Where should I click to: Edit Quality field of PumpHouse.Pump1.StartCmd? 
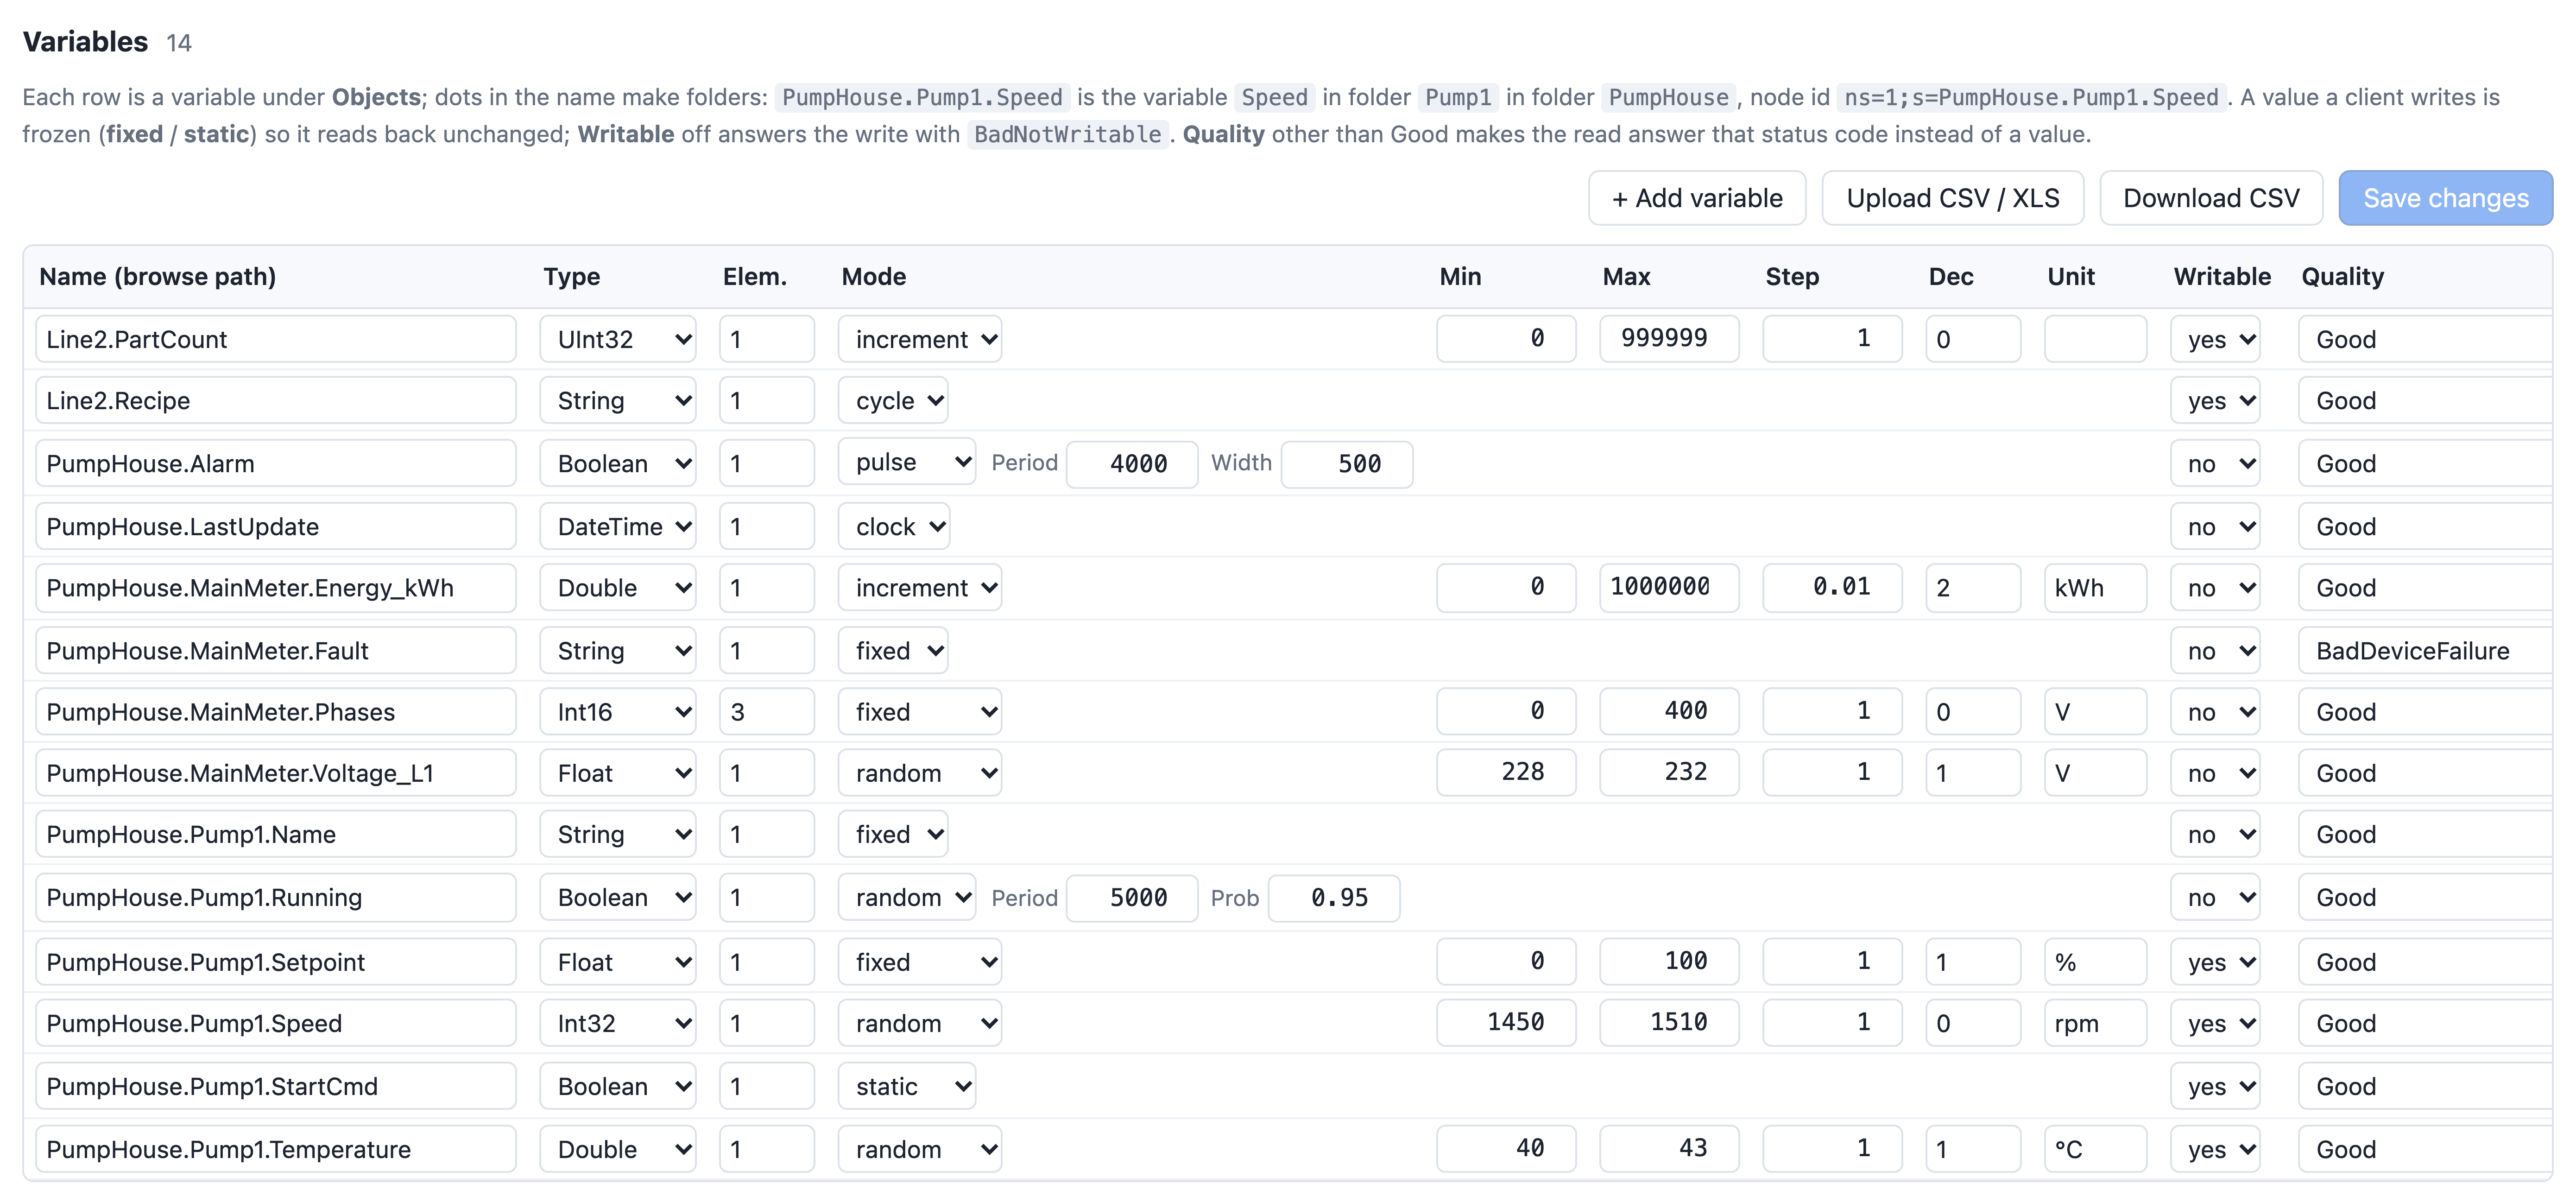(2425, 1087)
